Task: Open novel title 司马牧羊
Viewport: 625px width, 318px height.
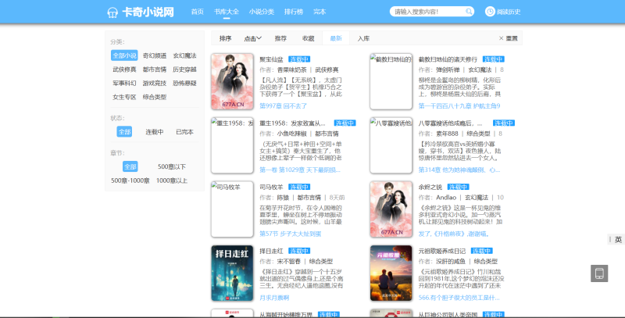Action: tap(271, 187)
